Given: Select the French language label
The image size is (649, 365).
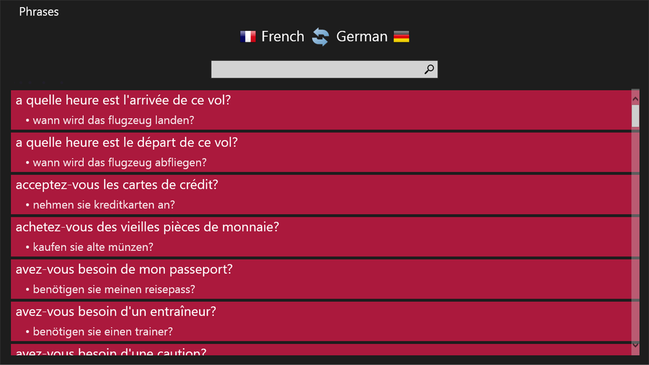Looking at the screenshot, I should click(x=283, y=36).
